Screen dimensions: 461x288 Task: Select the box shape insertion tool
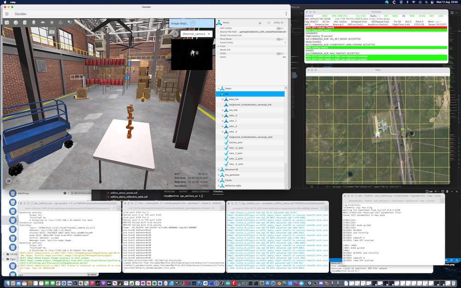[x=6, y=22]
